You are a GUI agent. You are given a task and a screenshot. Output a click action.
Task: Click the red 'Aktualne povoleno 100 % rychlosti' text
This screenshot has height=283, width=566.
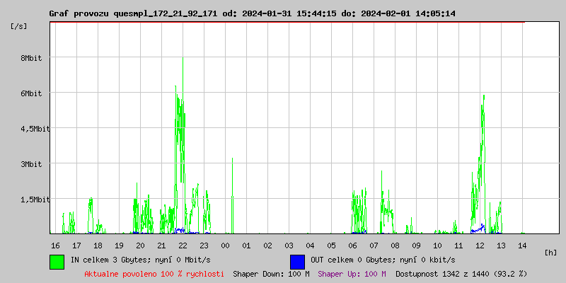click(154, 274)
